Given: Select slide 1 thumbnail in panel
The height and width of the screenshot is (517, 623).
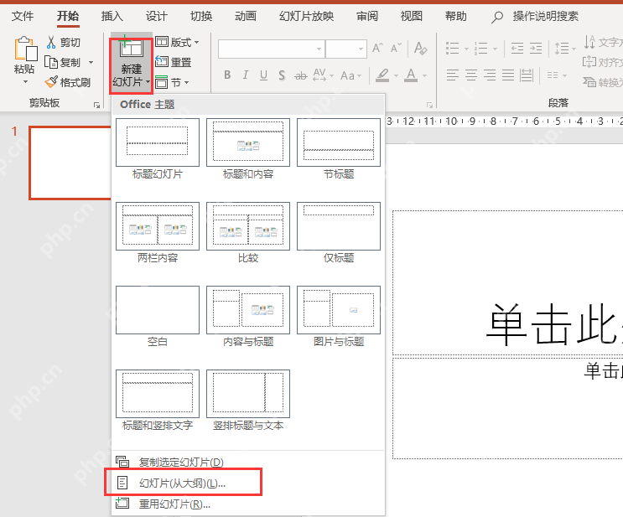Looking at the screenshot, I should [x=70, y=163].
